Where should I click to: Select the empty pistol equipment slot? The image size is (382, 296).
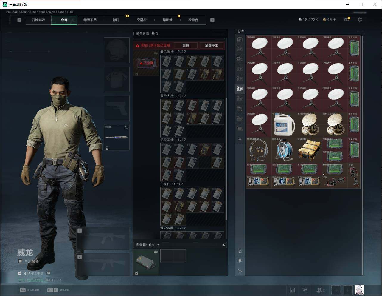pyautogui.click(x=117, y=109)
